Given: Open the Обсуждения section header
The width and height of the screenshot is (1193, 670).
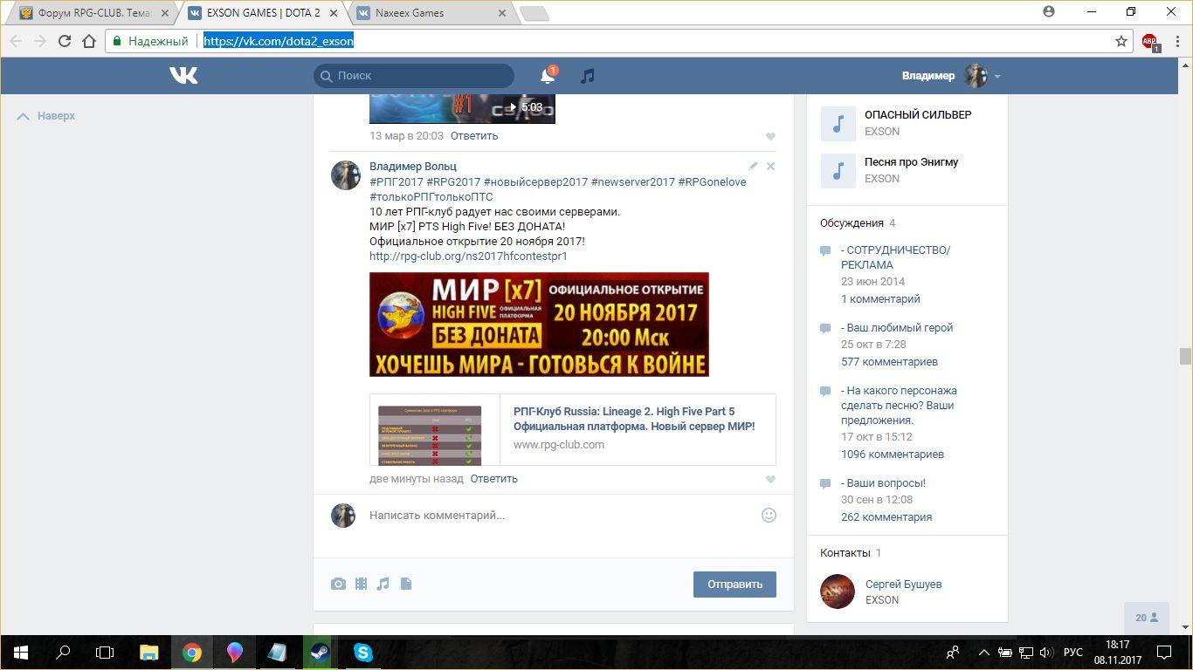Looking at the screenshot, I should (x=852, y=223).
